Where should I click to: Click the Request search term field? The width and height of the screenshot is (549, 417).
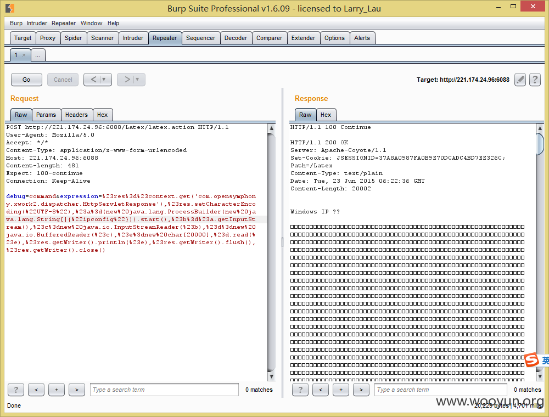pyautogui.click(x=164, y=390)
